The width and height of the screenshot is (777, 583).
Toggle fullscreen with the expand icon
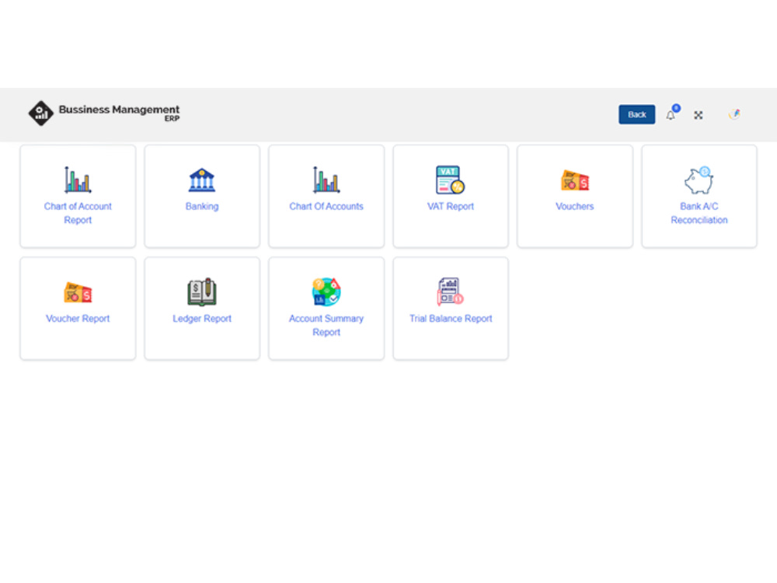(699, 115)
